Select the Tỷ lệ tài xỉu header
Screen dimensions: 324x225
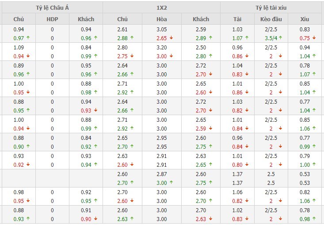tap(271, 7)
